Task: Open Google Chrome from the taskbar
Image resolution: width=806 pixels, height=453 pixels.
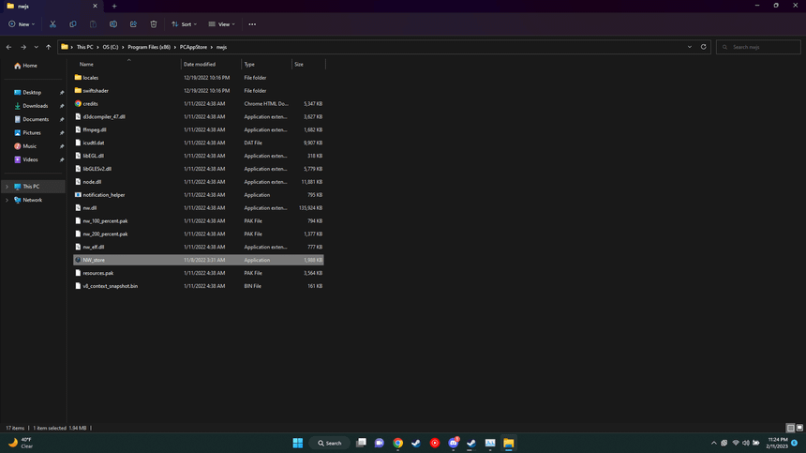Action: point(398,443)
